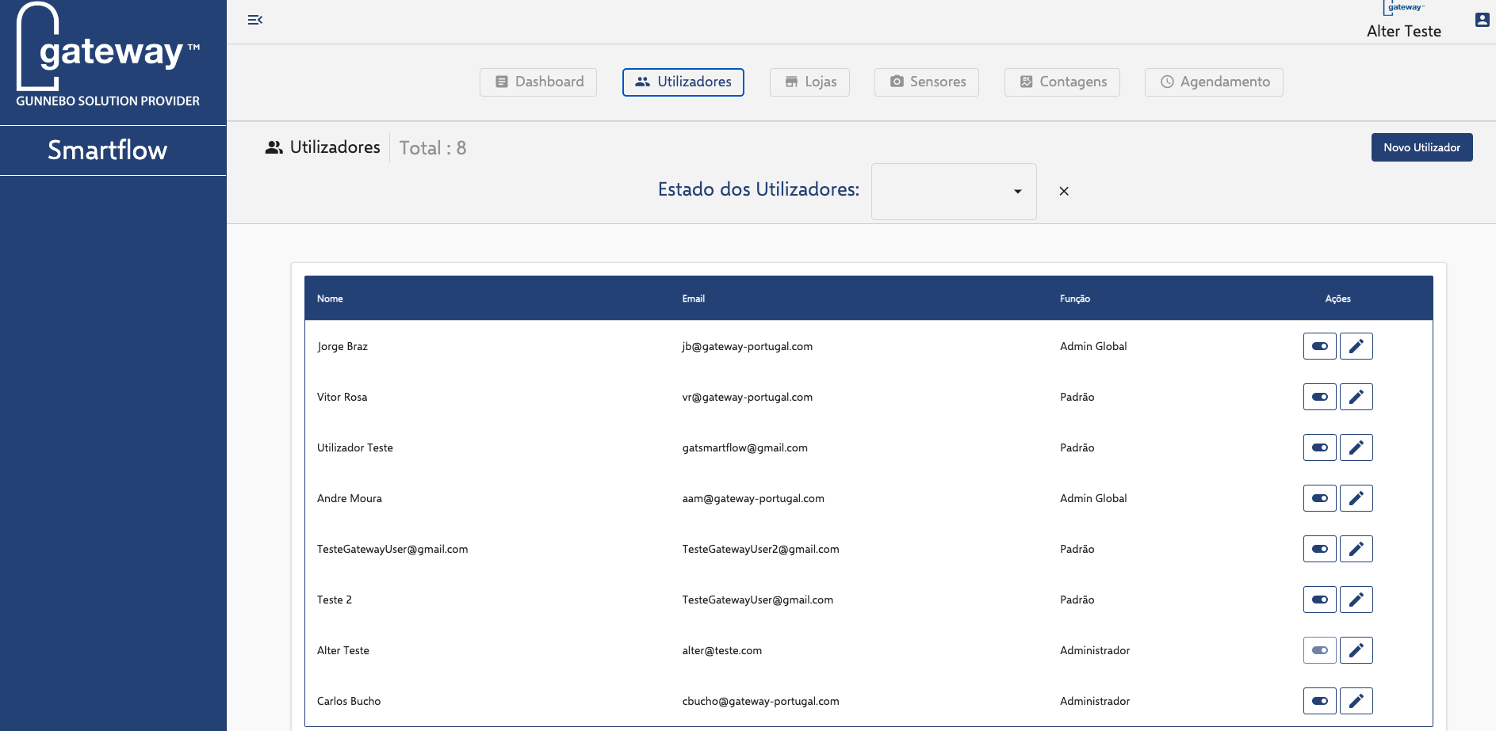Edit the Teste 2 user
Viewport: 1496px width, 731px height.
click(1356, 600)
